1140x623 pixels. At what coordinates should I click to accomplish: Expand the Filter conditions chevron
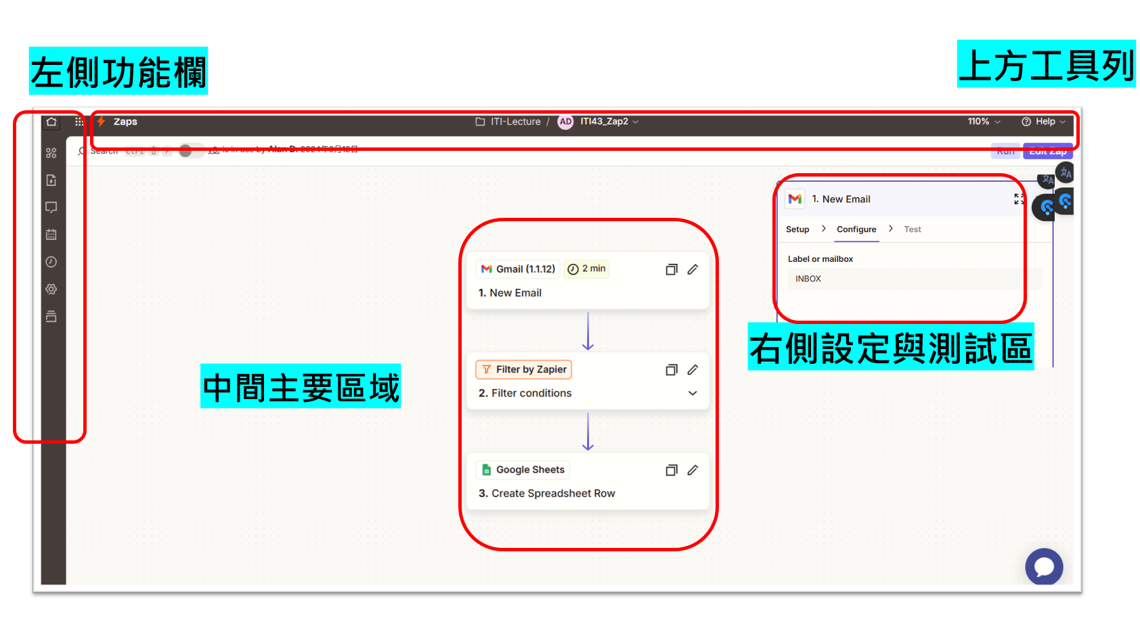click(x=693, y=393)
